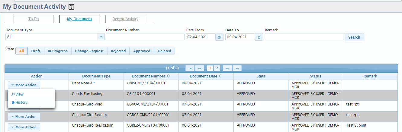Filter state by All
Viewport: 402px width, 132px height.
(x=21, y=51)
